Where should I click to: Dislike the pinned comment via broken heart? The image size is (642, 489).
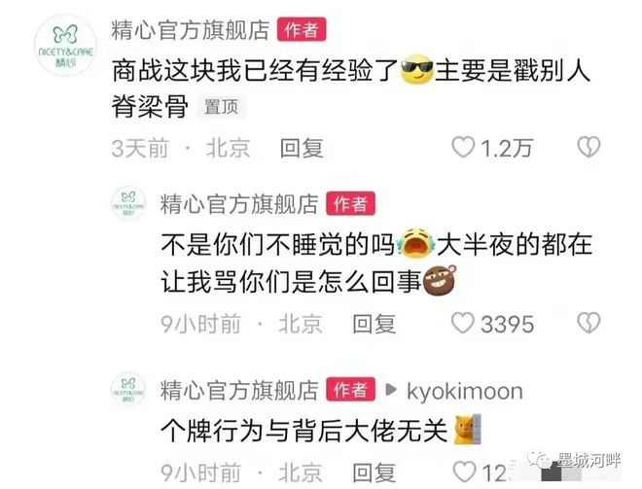tap(588, 147)
